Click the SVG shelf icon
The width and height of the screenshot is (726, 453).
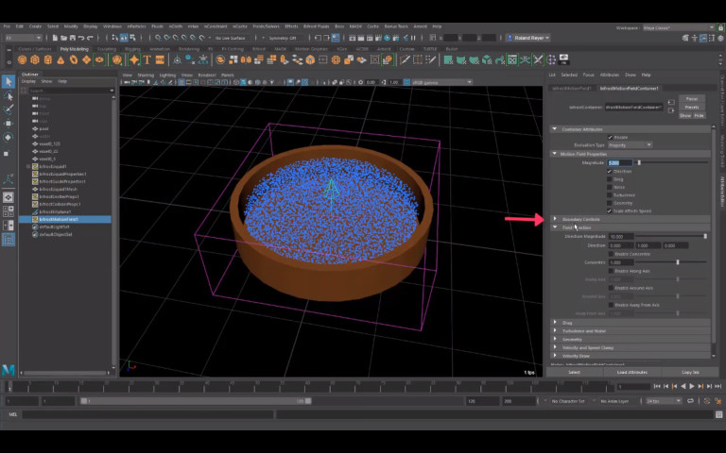tap(160, 60)
